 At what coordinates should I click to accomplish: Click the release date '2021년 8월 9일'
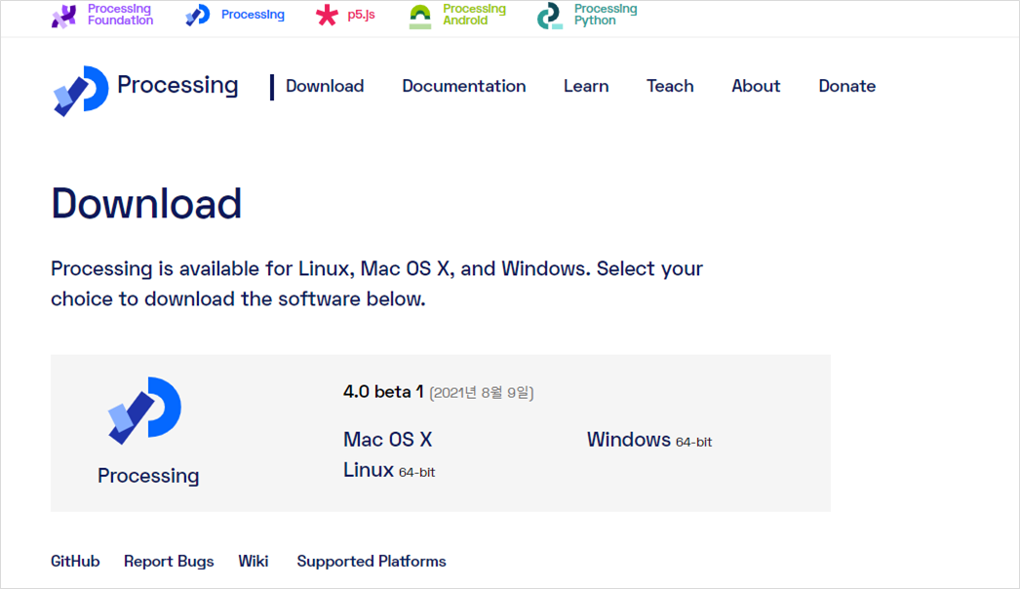(482, 392)
